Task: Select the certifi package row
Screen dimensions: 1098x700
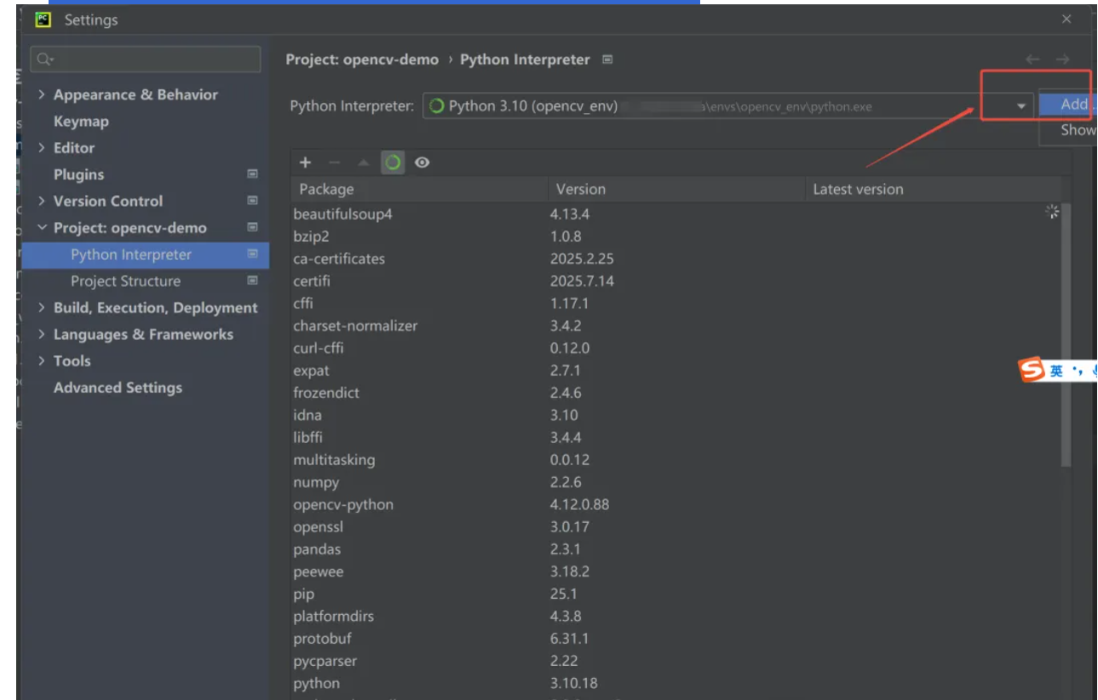Action: pyautogui.click(x=676, y=281)
